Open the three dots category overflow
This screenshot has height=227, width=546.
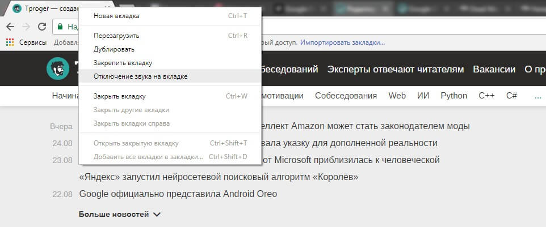point(537,96)
